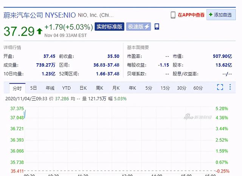The image size is (242, 176).
Task: Open fullscreen chart view icon
Action: (220, 87)
